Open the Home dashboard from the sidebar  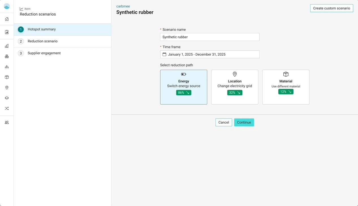pos(7,19)
